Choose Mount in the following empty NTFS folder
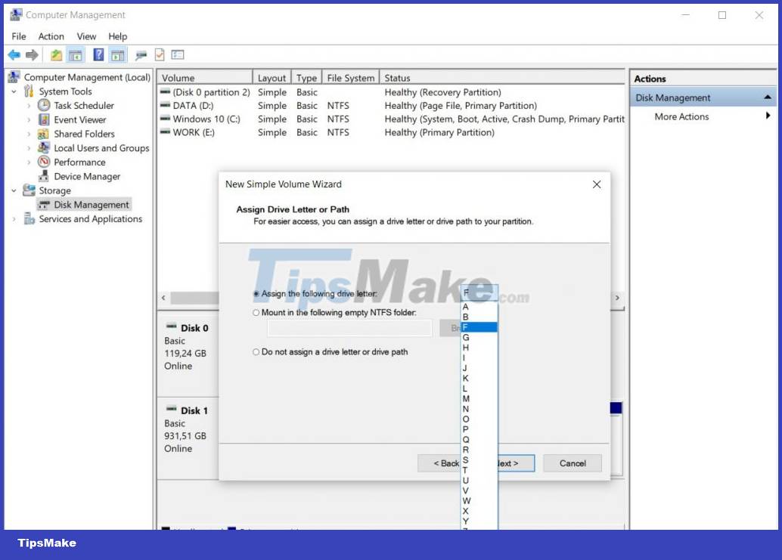 pos(256,312)
